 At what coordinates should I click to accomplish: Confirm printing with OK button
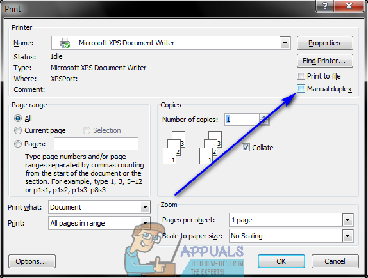281,261
